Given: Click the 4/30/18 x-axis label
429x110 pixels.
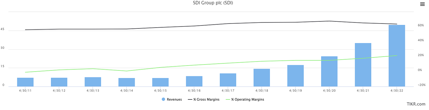Looking at the screenshot, I should pos(262,91).
